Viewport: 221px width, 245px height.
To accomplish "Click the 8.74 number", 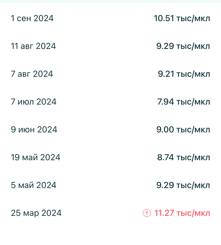I will [x=165, y=158].
